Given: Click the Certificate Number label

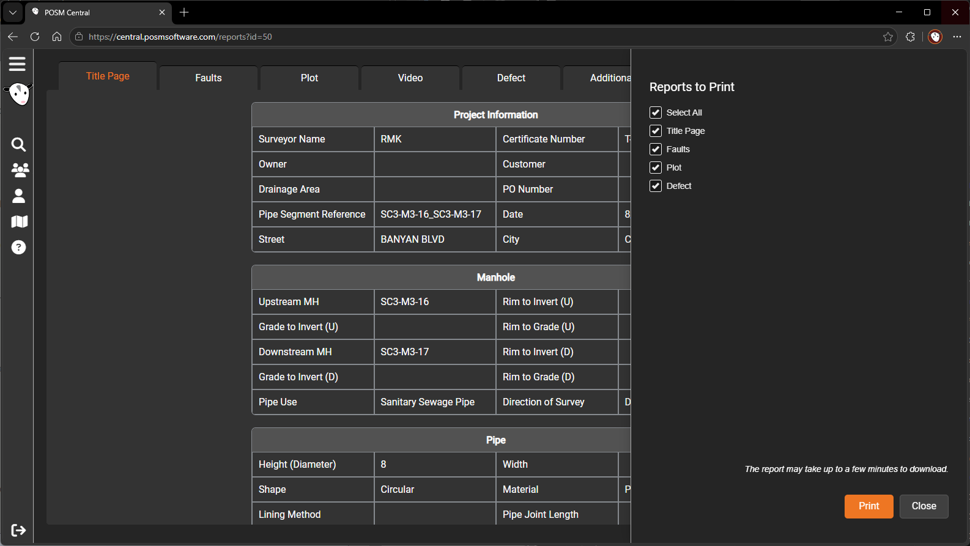Looking at the screenshot, I should pyautogui.click(x=544, y=139).
